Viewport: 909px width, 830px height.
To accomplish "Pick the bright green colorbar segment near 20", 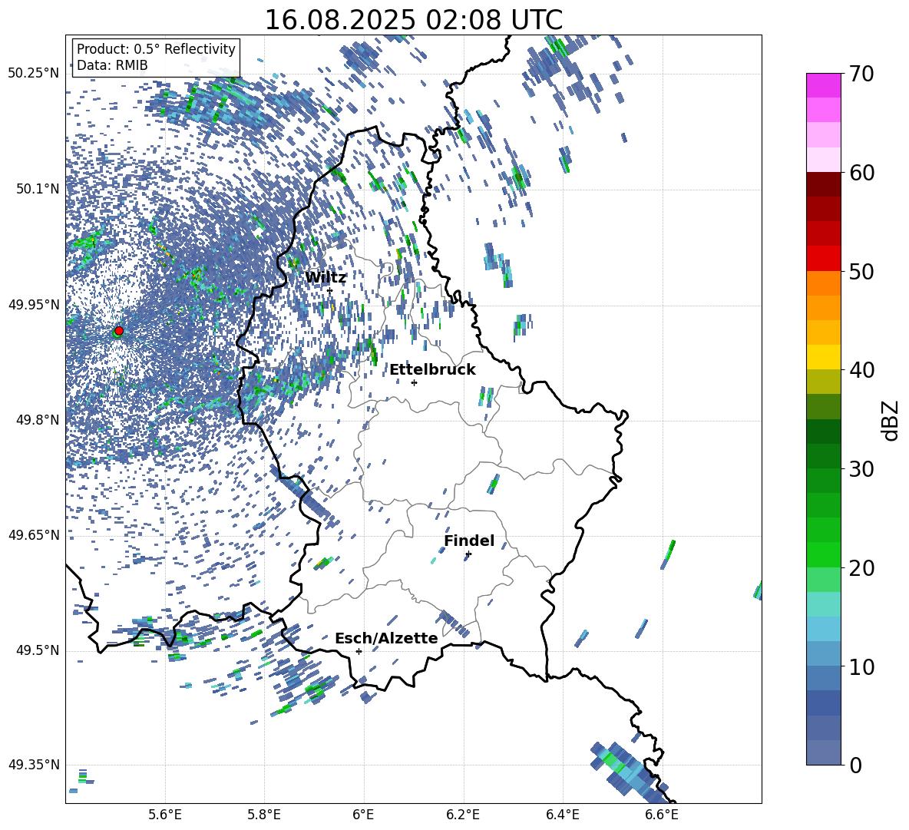I will click(x=823, y=554).
